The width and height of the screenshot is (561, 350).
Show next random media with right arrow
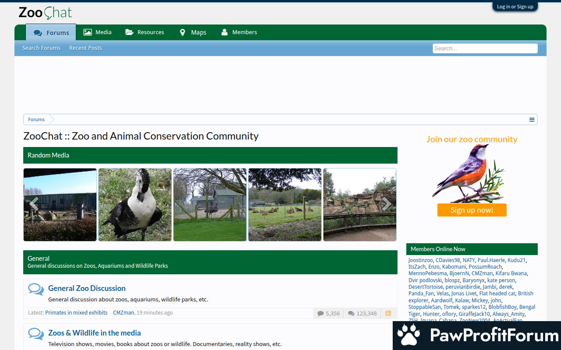point(386,204)
